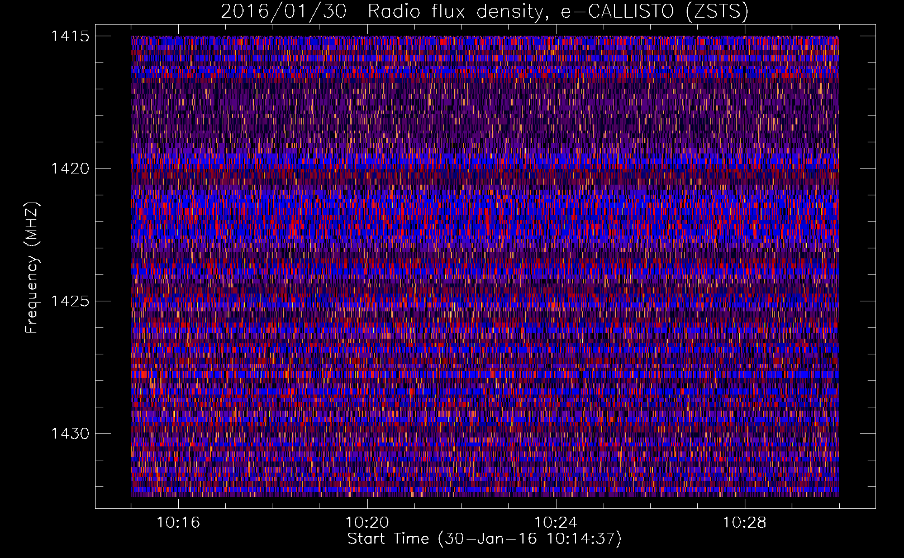The height and width of the screenshot is (558, 904).
Task: Click the 10:16 time tick label
Action: point(178,523)
